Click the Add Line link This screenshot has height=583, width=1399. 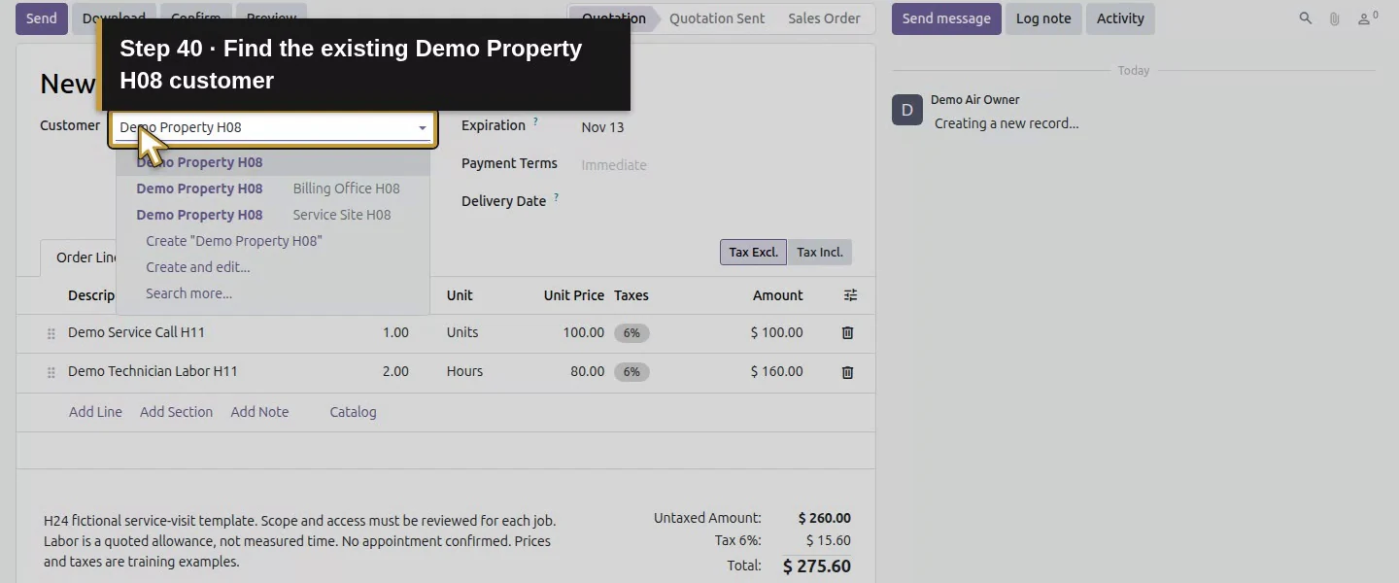tap(95, 412)
